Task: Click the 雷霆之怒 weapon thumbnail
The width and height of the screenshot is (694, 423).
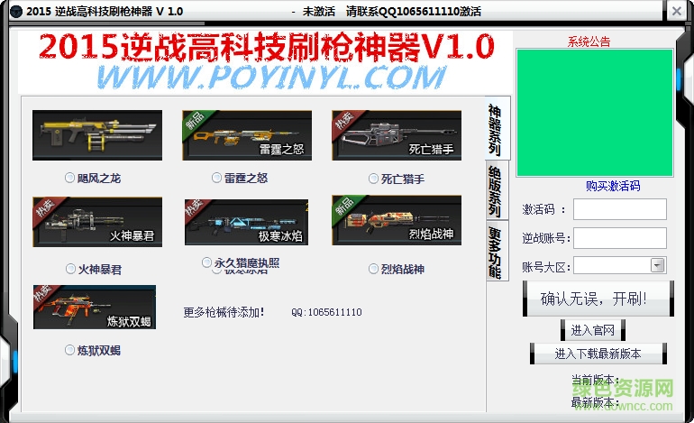Action: click(x=247, y=135)
